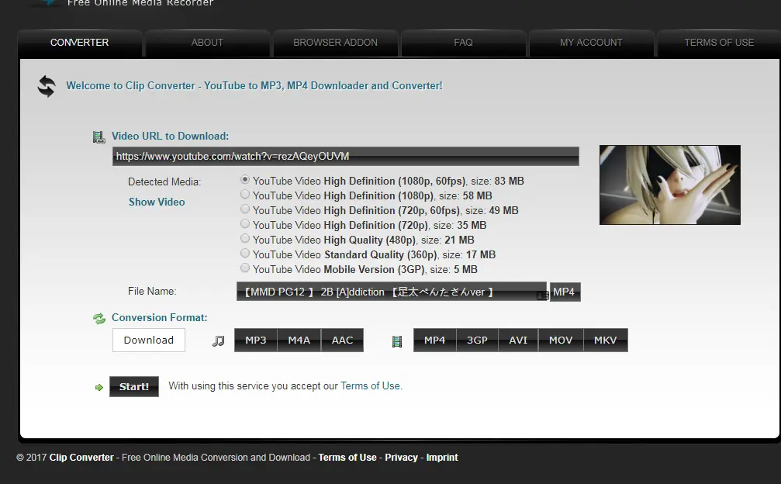
Task: Open footer Terms of Use link
Action: coord(347,458)
